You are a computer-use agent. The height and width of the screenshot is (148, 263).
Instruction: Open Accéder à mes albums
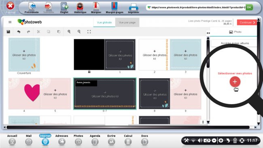point(235,43)
